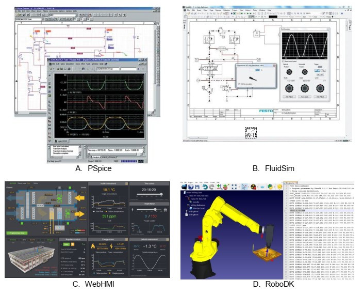Add a reference frame in RoboDK
The height and width of the screenshot is (295, 363).
(219, 187)
